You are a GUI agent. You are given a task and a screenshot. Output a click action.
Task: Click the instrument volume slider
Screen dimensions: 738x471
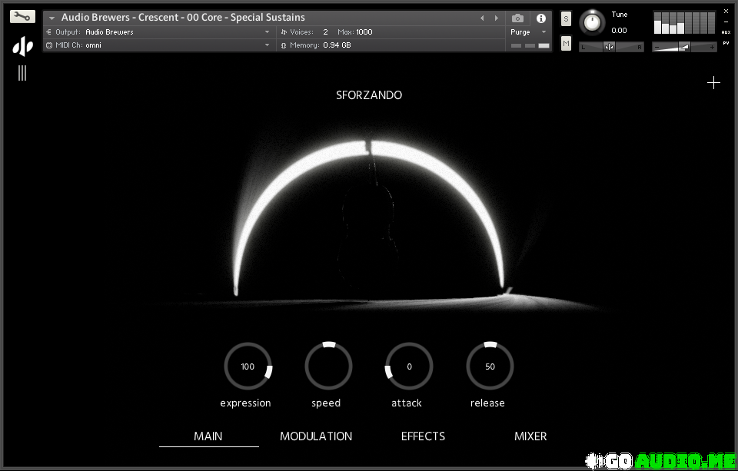[x=684, y=47]
